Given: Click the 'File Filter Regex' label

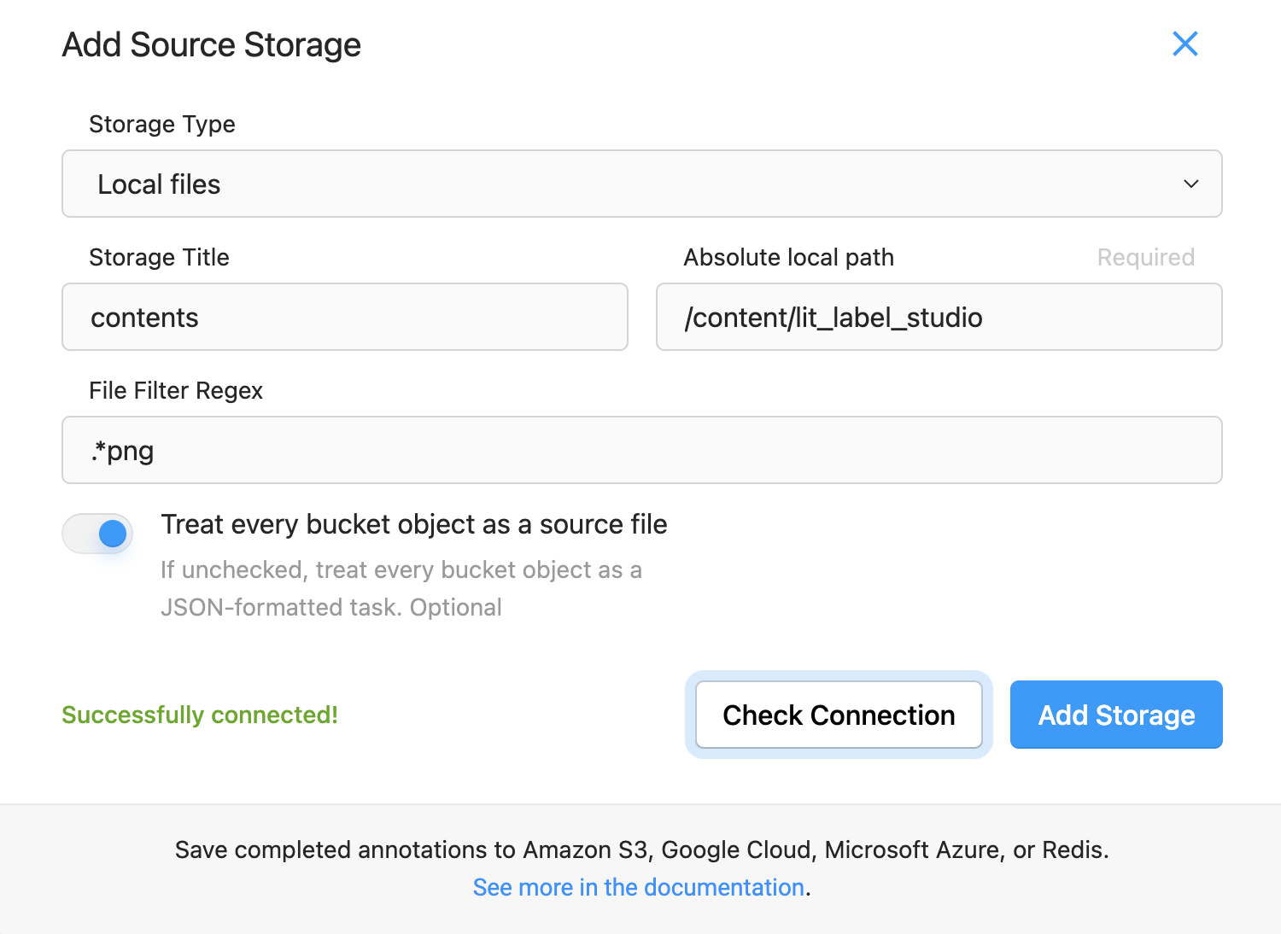Looking at the screenshot, I should pyautogui.click(x=176, y=390).
